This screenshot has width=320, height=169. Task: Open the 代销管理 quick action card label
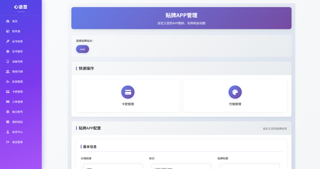(235, 104)
